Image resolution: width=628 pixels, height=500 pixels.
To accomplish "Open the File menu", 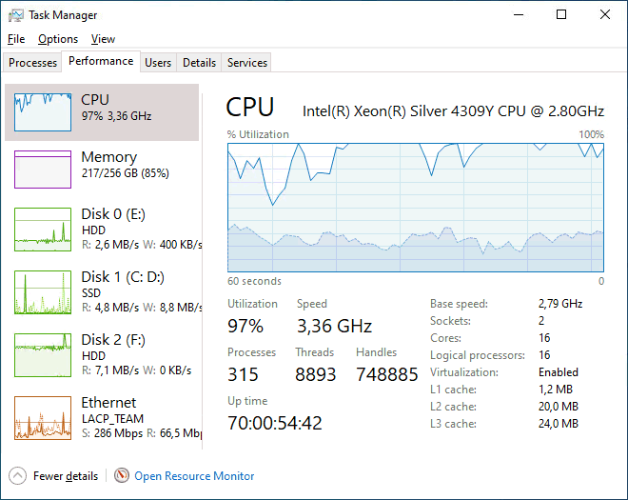I will pos(15,39).
